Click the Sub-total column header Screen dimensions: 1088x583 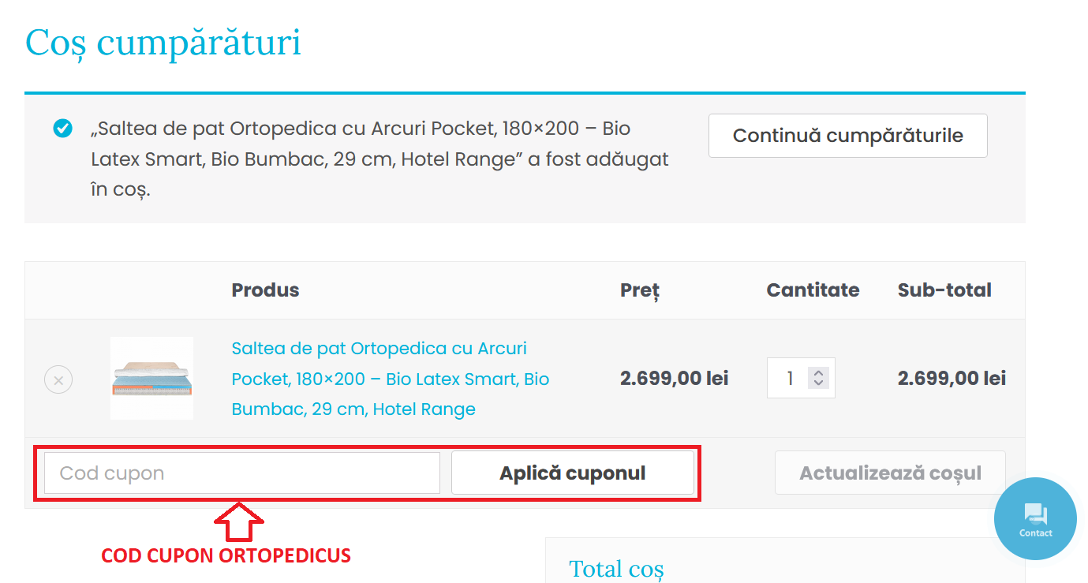pyautogui.click(x=944, y=290)
